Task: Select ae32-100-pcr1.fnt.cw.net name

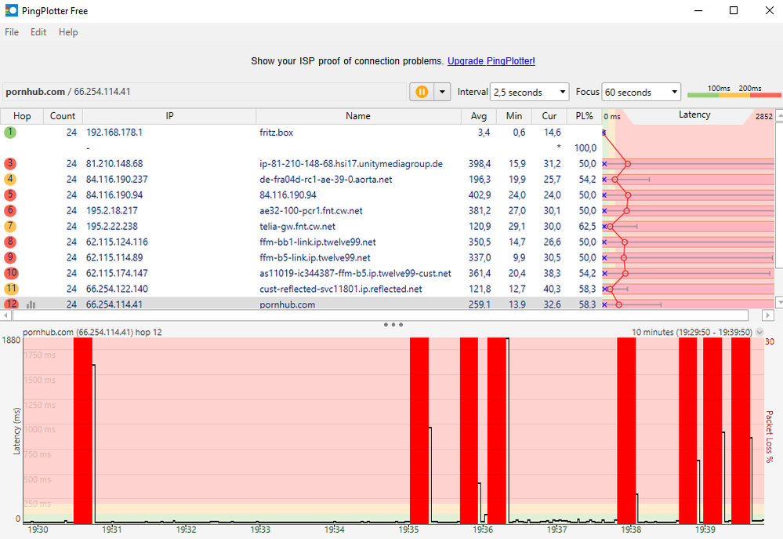Action: (310, 210)
